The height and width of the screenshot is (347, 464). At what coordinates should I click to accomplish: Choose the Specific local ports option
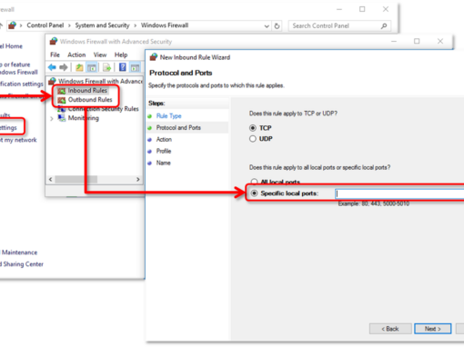pos(254,193)
